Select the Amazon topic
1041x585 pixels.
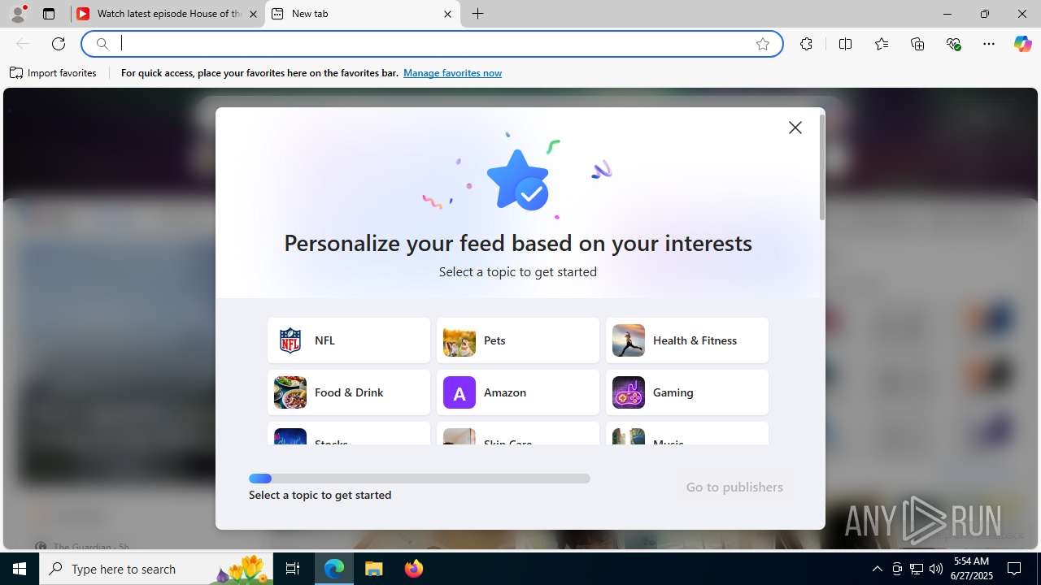[x=518, y=392]
